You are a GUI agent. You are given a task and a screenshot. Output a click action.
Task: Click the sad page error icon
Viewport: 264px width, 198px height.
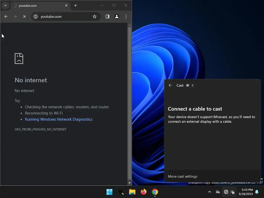point(19,59)
